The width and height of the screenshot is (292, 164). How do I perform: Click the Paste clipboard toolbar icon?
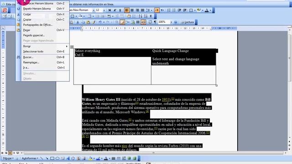(x=88, y=22)
